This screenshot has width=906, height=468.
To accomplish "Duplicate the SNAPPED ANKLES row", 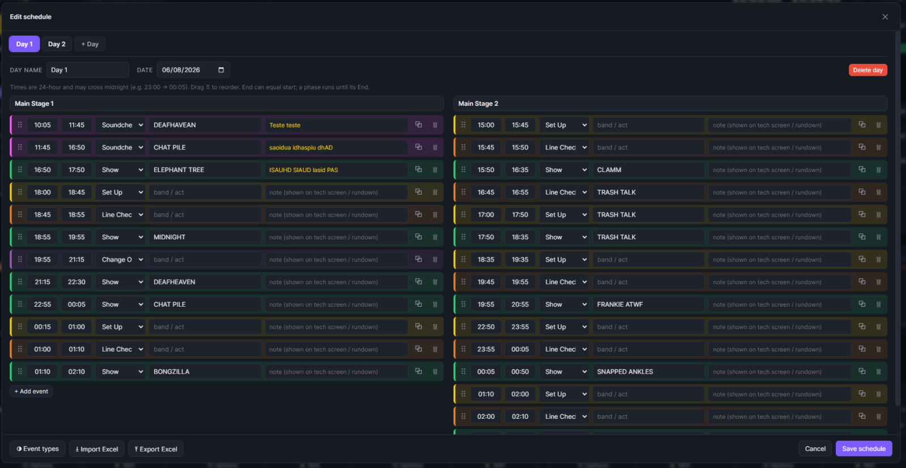I will click(x=862, y=372).
